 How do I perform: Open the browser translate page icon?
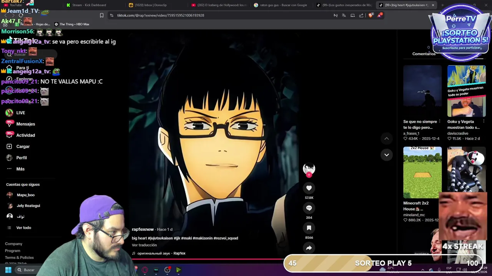(344, 15)
